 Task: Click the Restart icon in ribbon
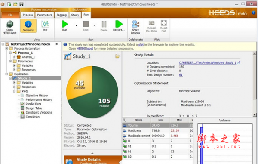[x=119, y=25]
